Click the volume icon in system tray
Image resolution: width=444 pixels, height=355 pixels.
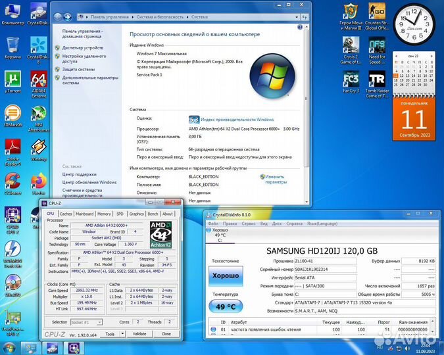407,348
